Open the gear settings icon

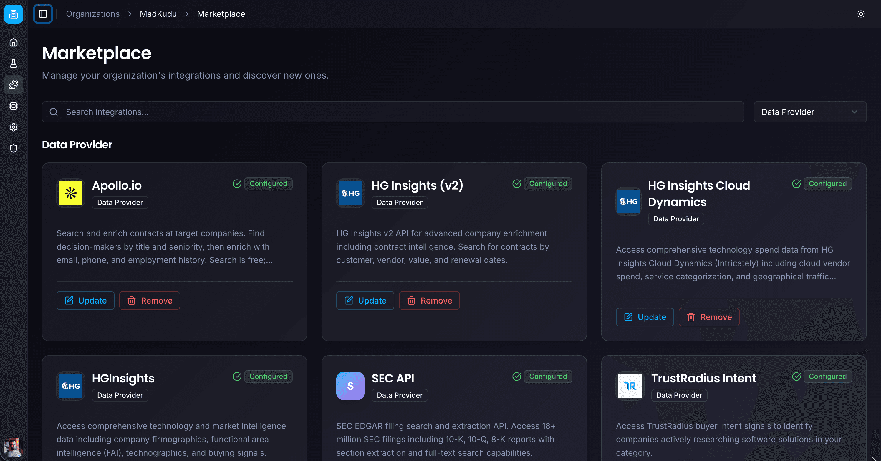13,127
